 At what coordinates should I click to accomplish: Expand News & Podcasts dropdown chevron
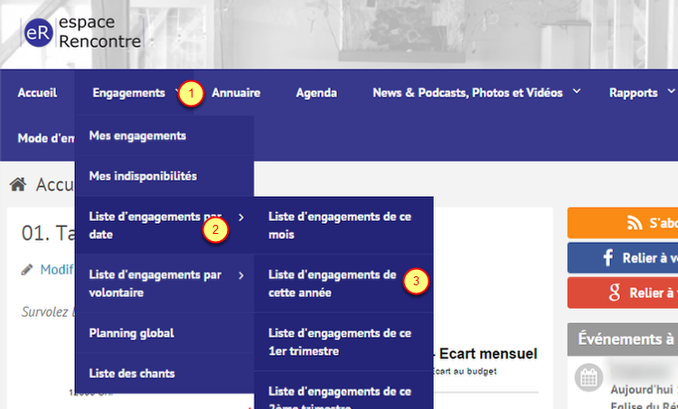(x=577, y=91)
